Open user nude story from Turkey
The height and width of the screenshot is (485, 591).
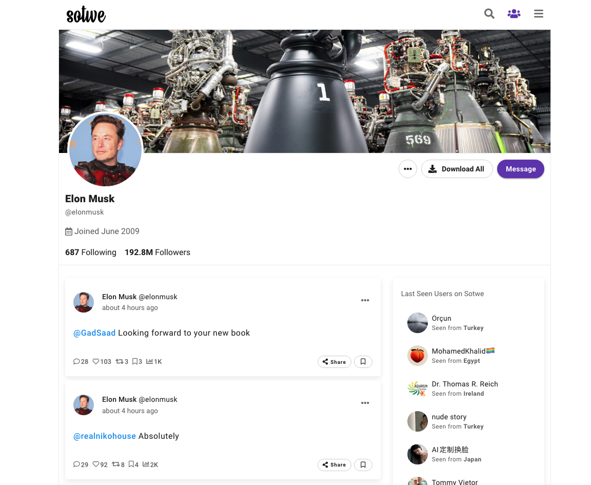click(449, 417)
